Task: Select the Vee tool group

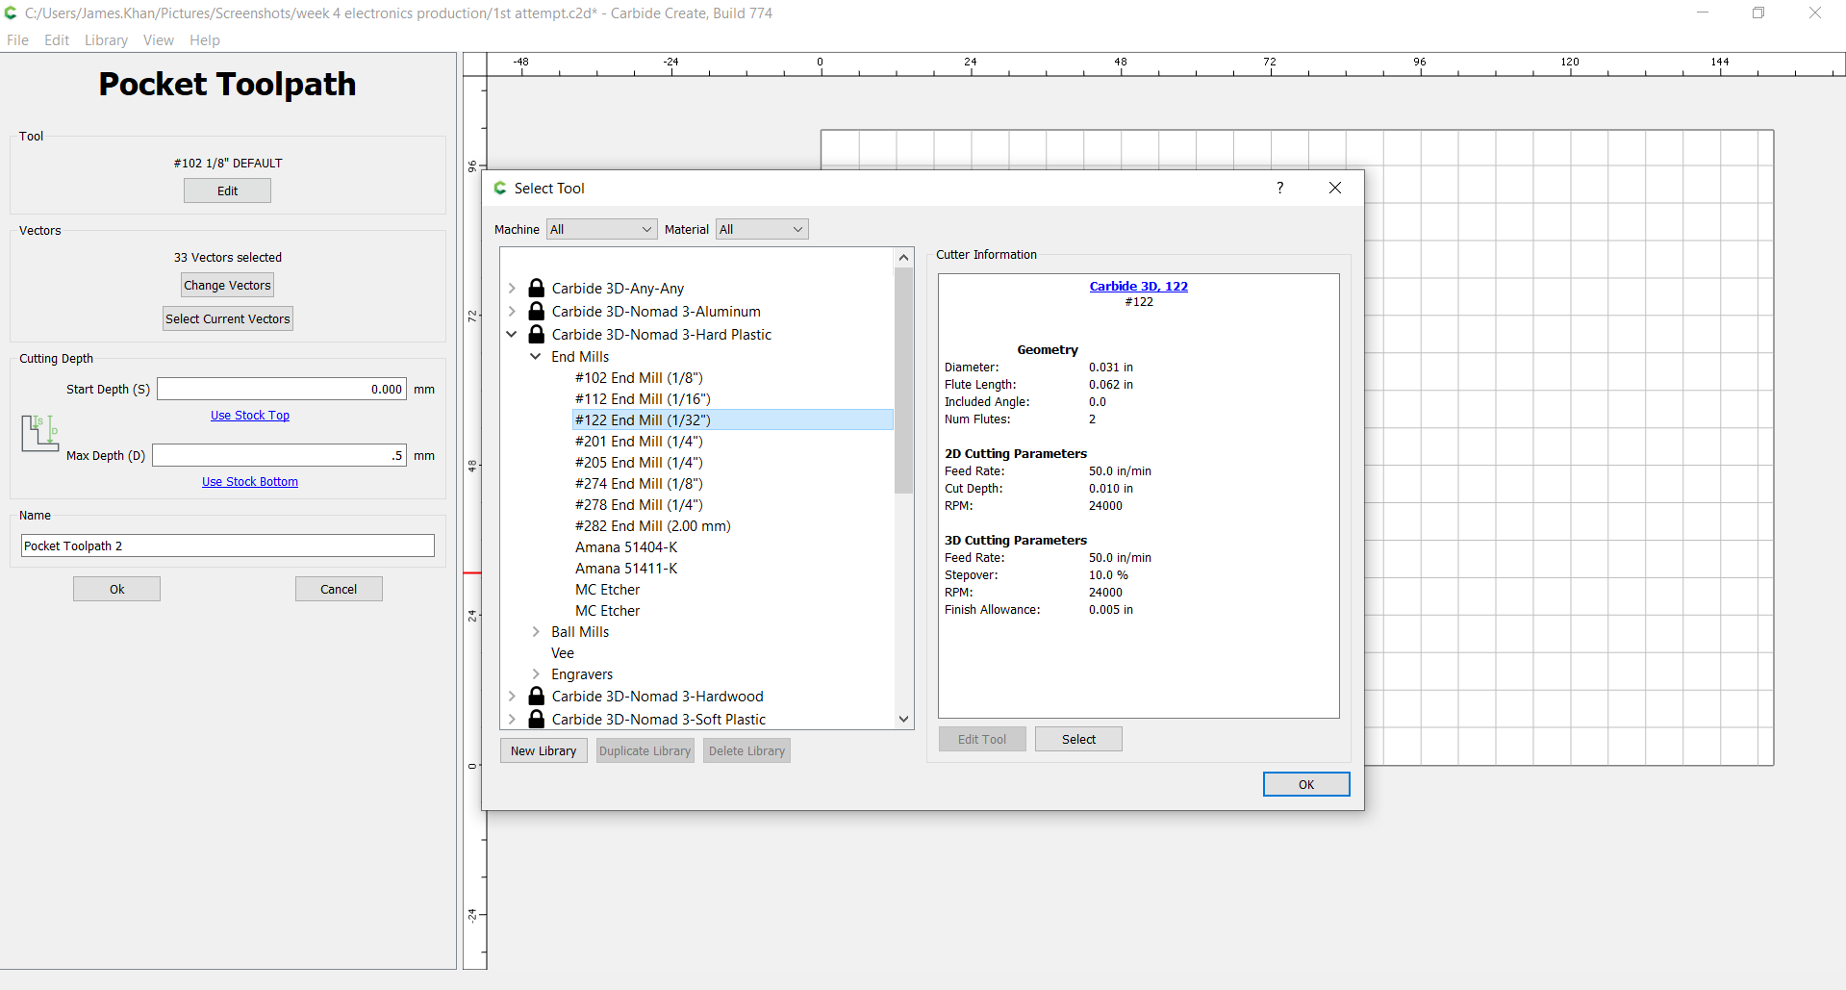Action: point(563,652)
